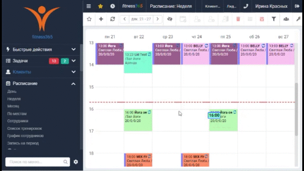Open Tuesday 13:23 Lid Test event
Screen dimensions: 304x171
coord(138,62)
